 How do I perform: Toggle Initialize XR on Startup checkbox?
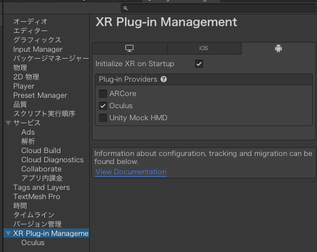(199, 64)
